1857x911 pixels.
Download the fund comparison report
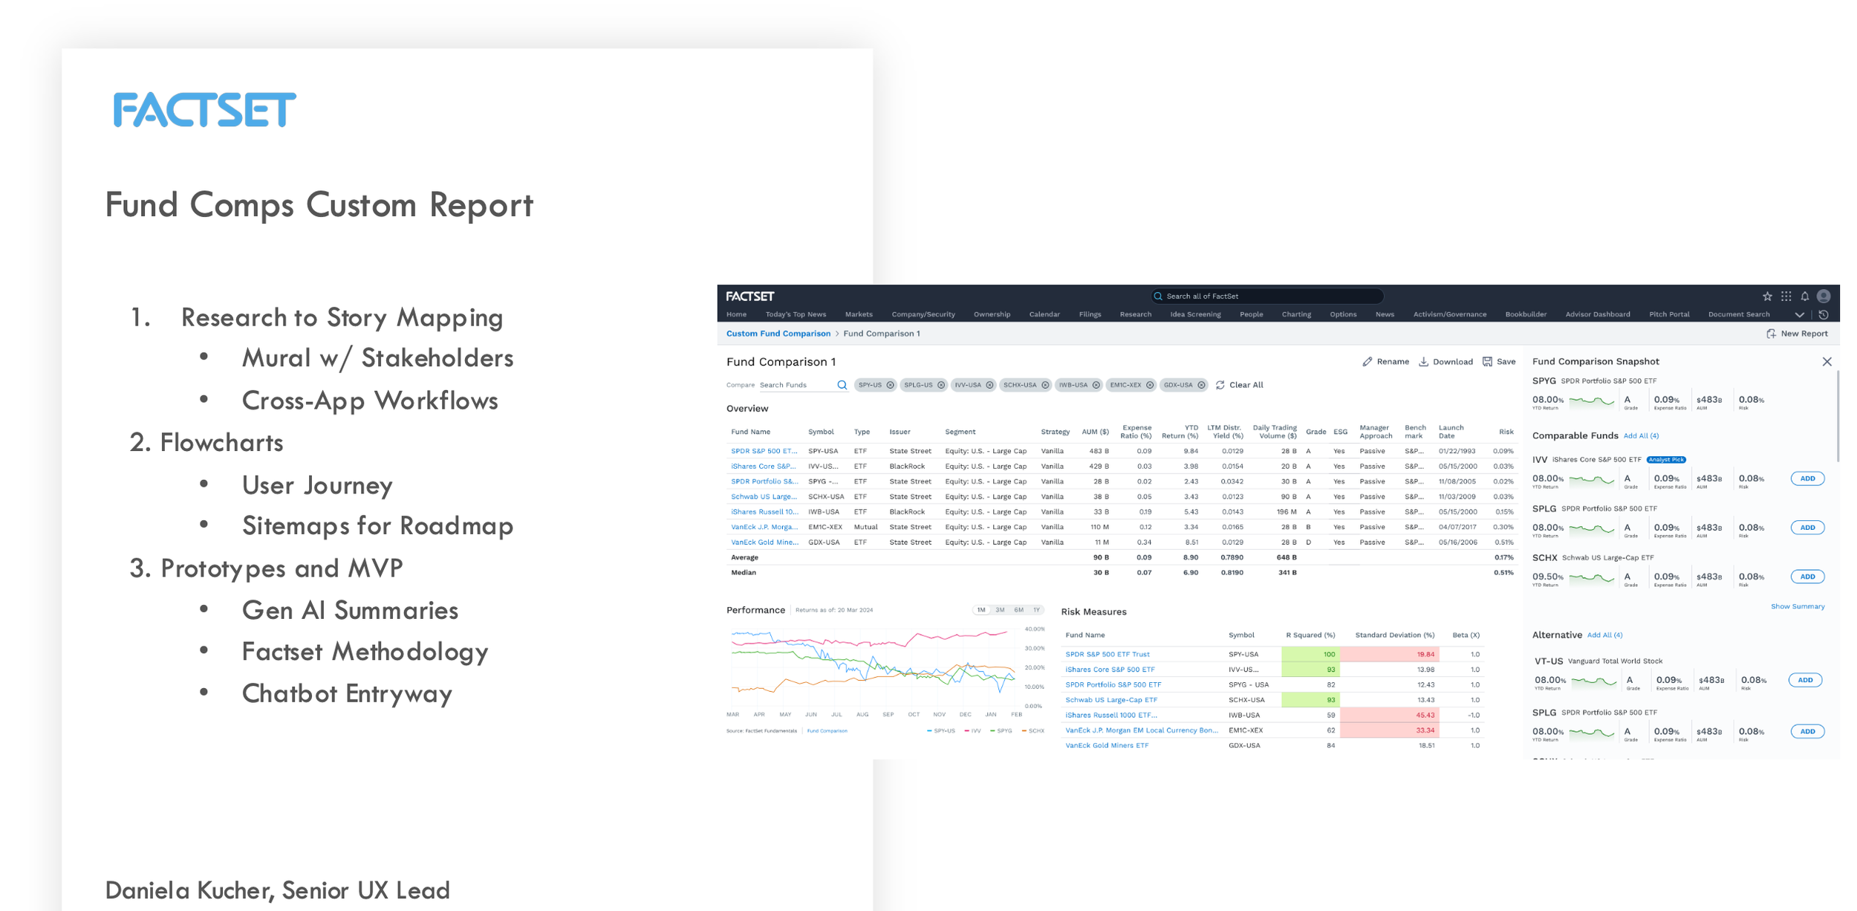(x=1445, y=362)
